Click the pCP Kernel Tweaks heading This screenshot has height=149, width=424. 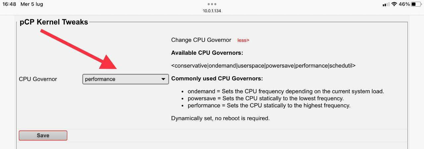pyautogui.click(x=54, y=22)
